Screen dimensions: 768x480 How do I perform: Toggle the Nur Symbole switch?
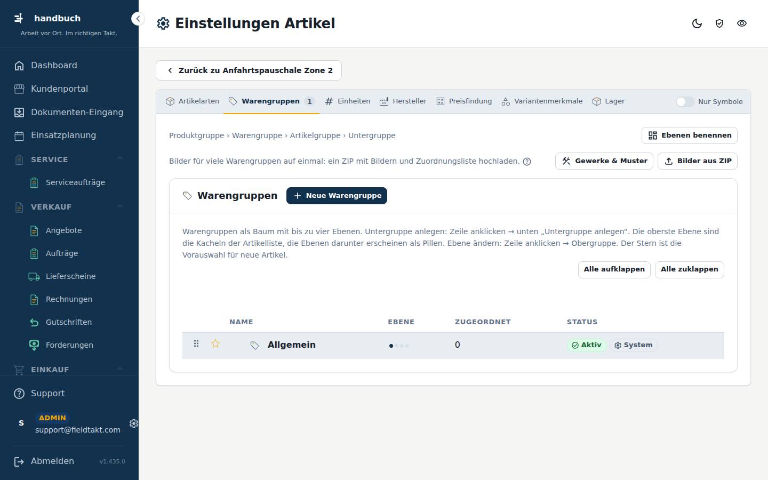coord(685,102)
